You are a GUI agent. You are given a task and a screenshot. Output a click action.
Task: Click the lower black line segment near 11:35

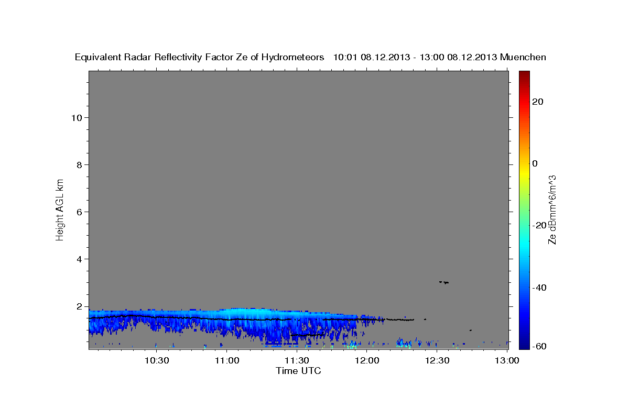pyautogui.click(x=308, y=335)
